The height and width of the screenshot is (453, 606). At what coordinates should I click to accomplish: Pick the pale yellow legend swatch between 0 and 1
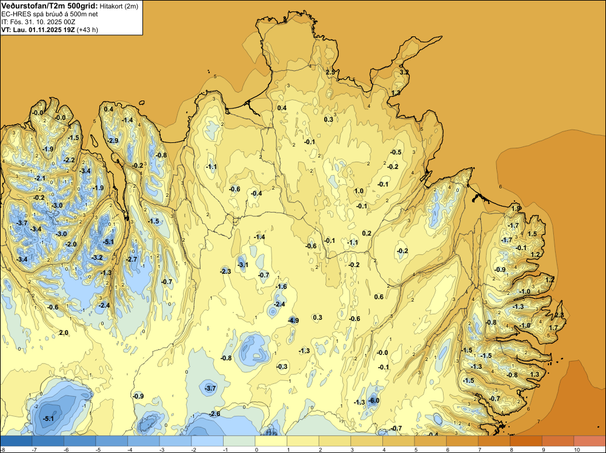click(271, 441)
